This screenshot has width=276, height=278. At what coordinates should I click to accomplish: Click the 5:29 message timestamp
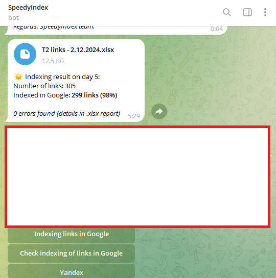[x=134, y=116]
